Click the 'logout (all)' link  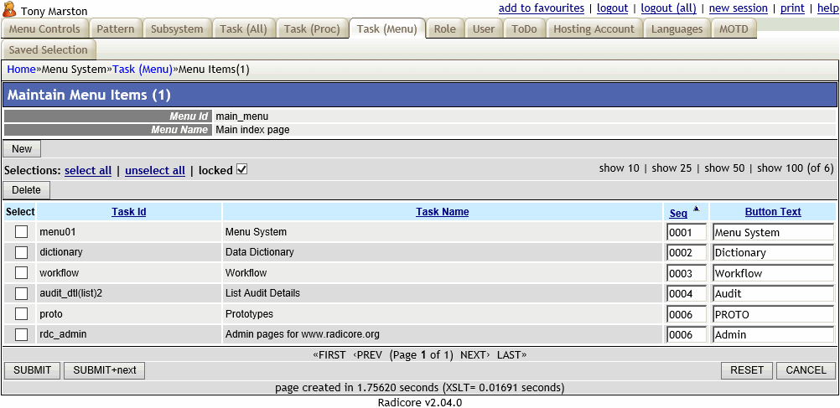click(x=668, y=8)
